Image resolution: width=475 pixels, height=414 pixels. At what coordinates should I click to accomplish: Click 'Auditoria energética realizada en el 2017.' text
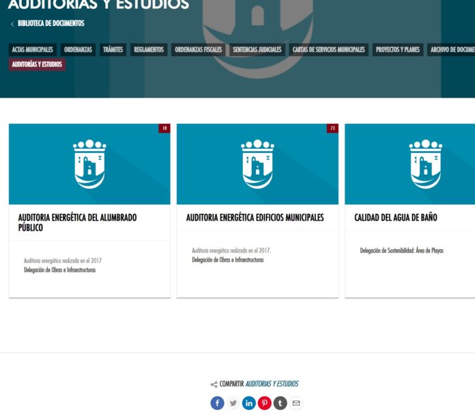coord(231,251)
